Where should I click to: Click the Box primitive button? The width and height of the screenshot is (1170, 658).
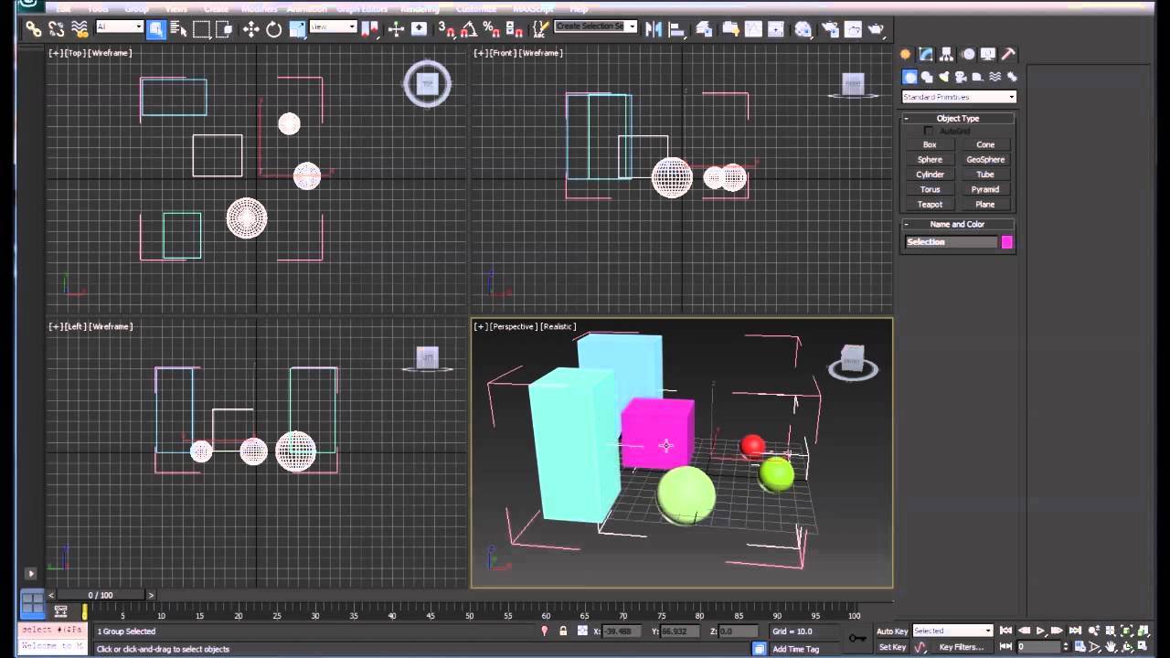pos(930,144)
